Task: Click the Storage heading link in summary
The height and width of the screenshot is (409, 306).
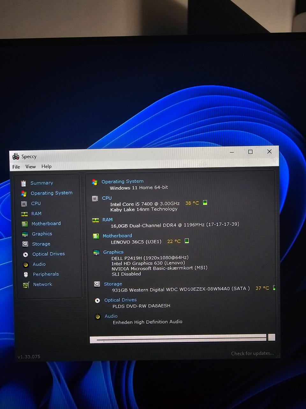Action: tap(113, 284)
